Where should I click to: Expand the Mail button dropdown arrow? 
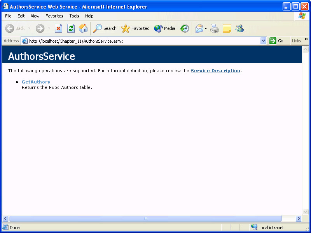tap(206, 28)
